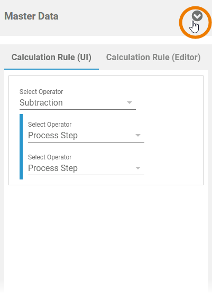The width and height of the screenshot is (212, 294).
Task: Click blank space right of Subtraction dropdown
Action: 169,102
